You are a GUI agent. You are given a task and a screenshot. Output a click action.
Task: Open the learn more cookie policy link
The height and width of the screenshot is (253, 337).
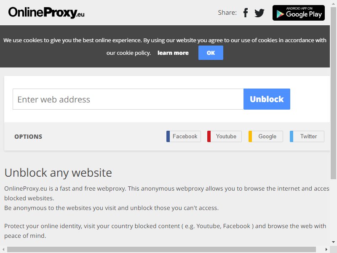point(173,53)
